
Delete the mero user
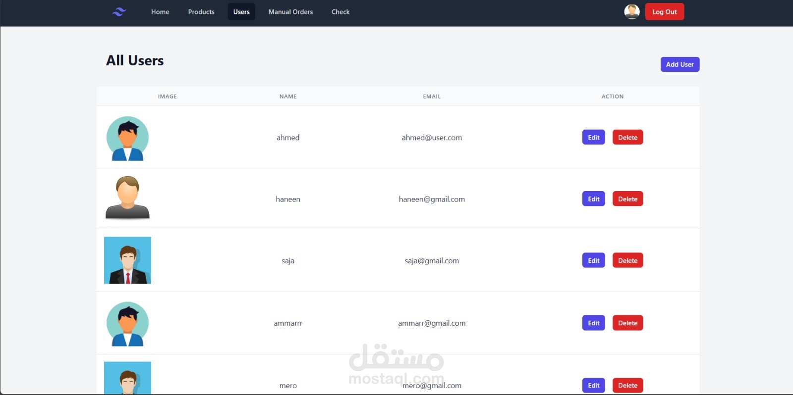click(x=627, y=385)
